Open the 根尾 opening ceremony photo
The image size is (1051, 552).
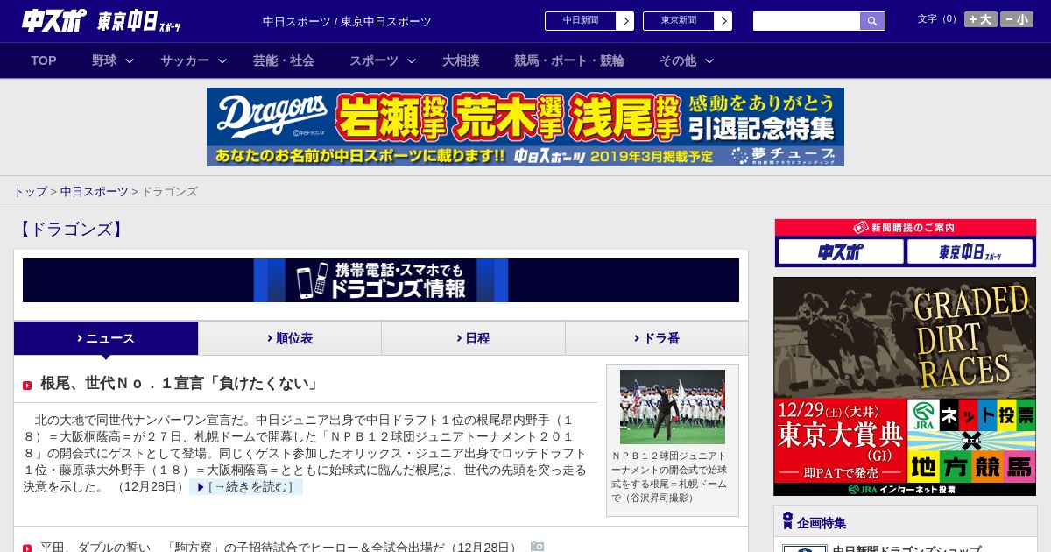pyautogui.click(x=673, y=407)
